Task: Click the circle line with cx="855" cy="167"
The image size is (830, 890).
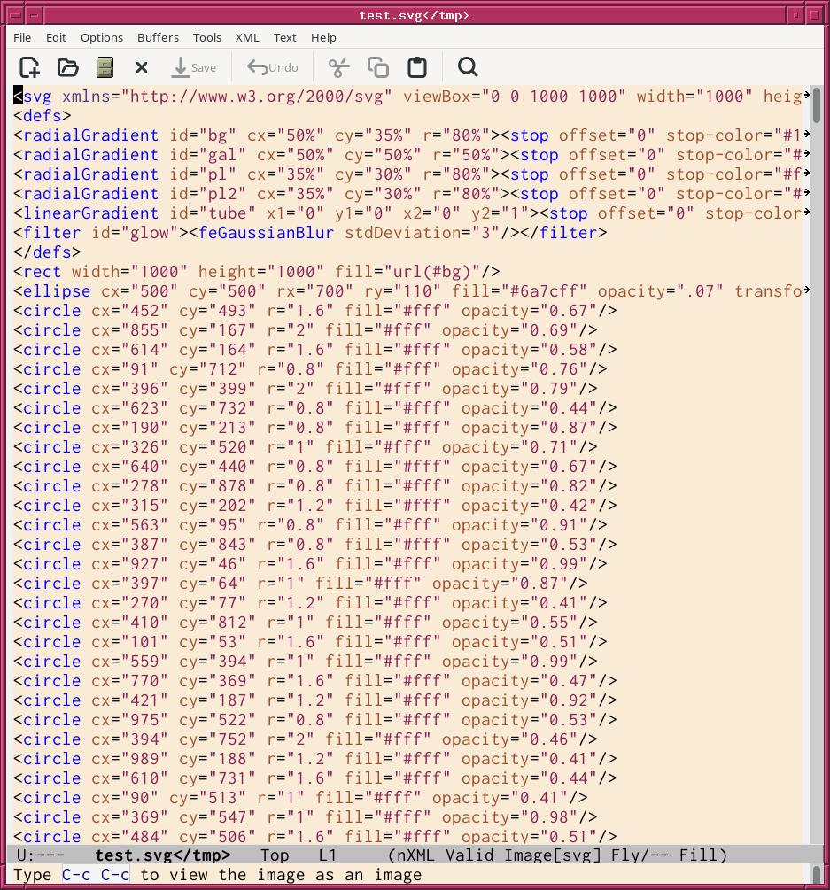Action: [x=306, y=329]
